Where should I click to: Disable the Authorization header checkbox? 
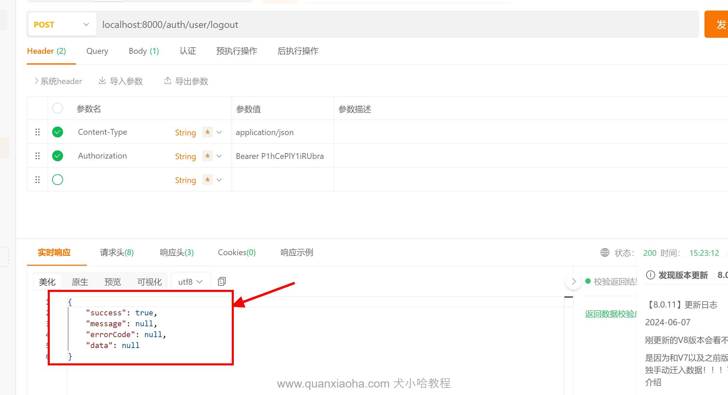click(x=58, y=156)
